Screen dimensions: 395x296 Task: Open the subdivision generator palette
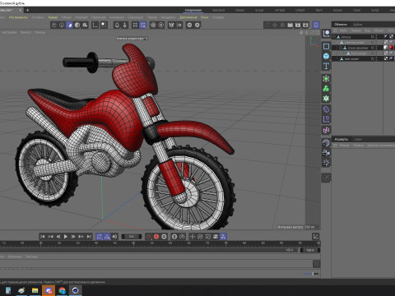pos(326,79)
